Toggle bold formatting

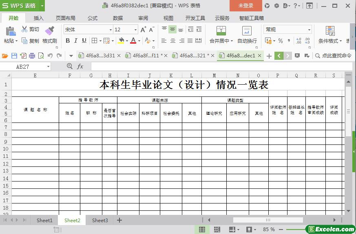[x=68, y=41]
